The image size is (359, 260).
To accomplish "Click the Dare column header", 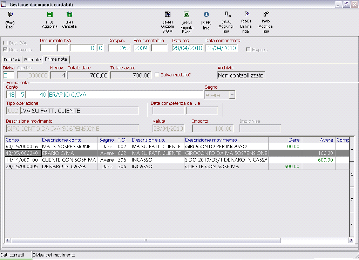I will click(285, 140).
